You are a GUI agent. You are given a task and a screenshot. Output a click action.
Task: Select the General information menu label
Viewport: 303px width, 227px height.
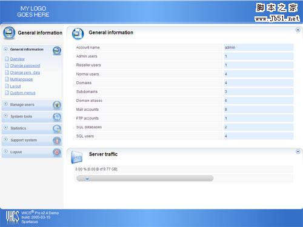pos(27,49)
